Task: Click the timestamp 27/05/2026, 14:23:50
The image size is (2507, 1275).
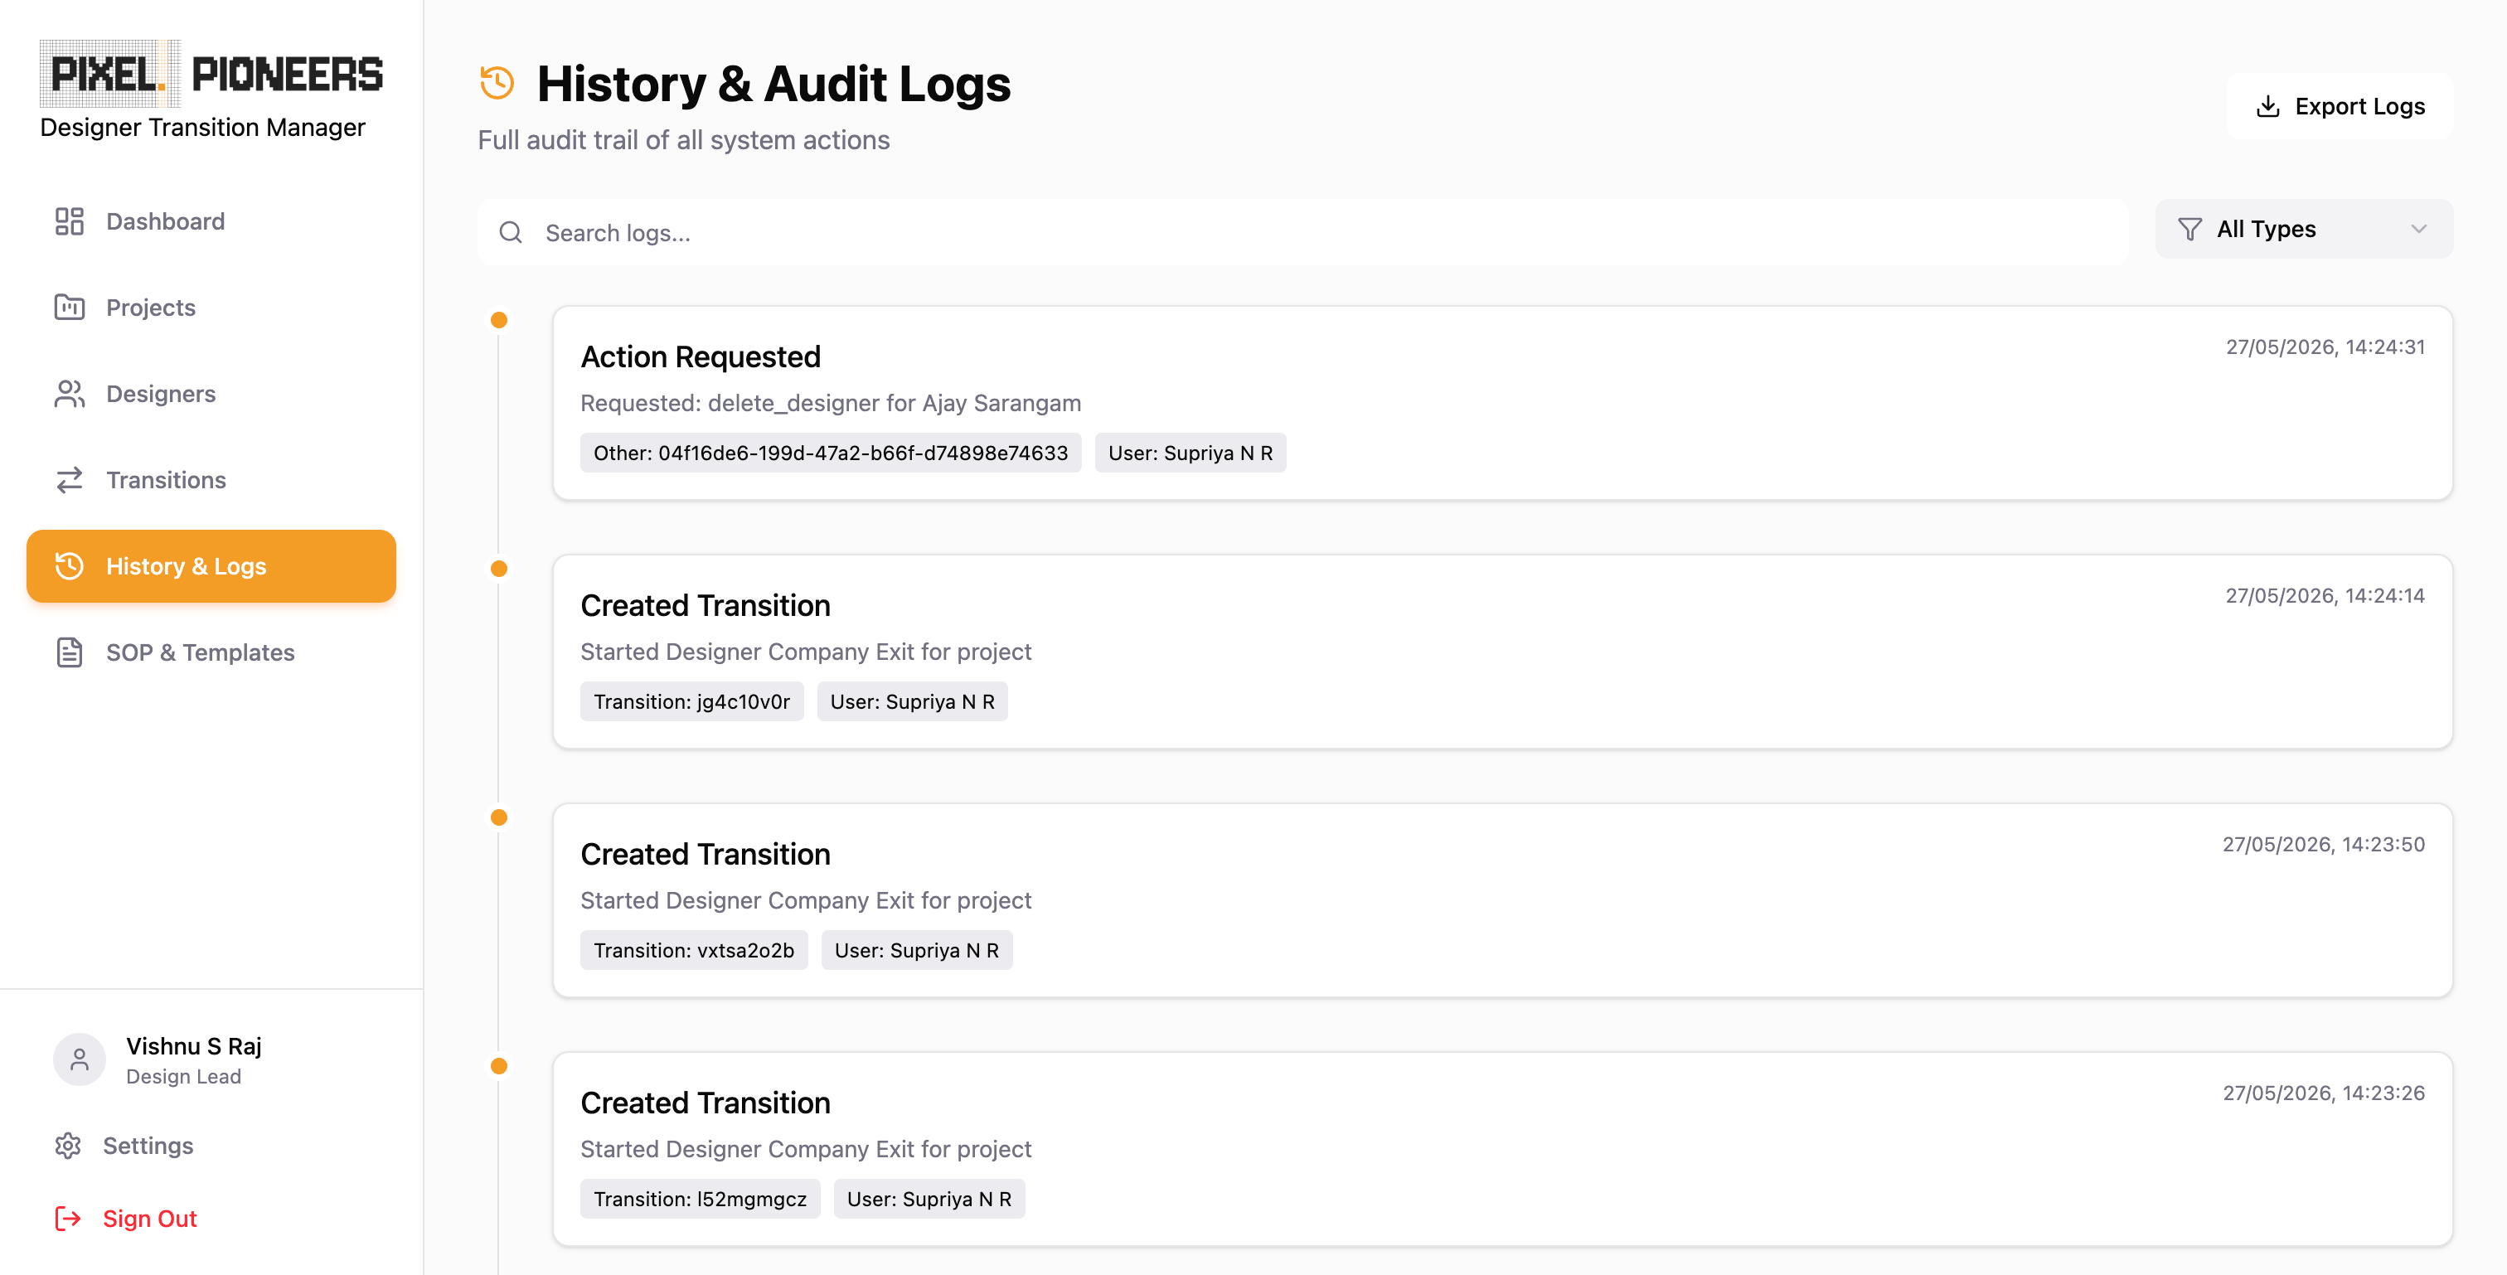Action: [x=2323, y=845]
